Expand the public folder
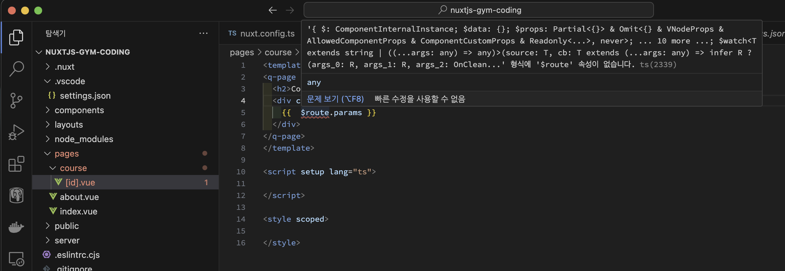Viewport: 785px width, 271px height. (48, 226)
